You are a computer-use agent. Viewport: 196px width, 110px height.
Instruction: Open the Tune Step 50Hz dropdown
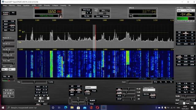coord(104,10)
